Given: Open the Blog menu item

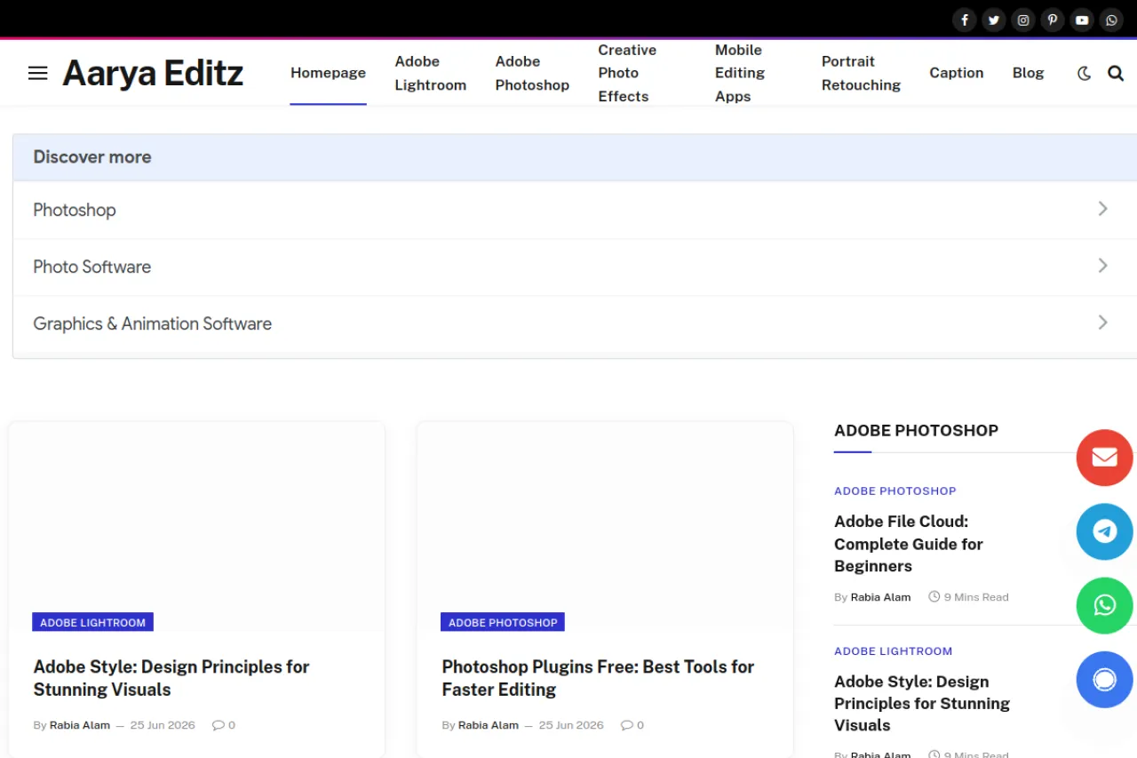Looking at the screenshot, I should click(1028, 73).
